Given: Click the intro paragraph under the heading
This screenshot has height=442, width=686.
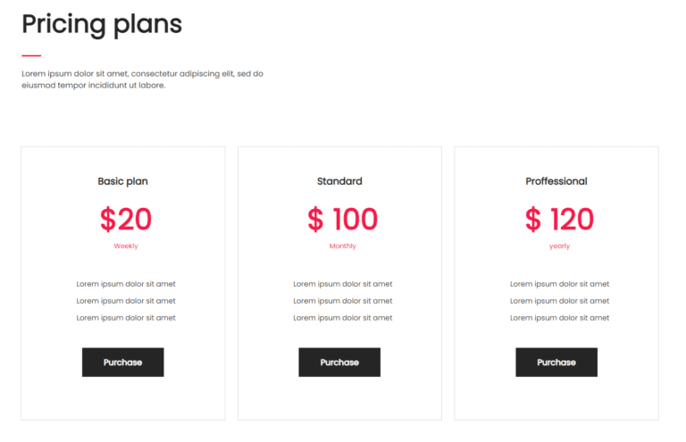Looking at the screenshot, I should coord(142,79).
